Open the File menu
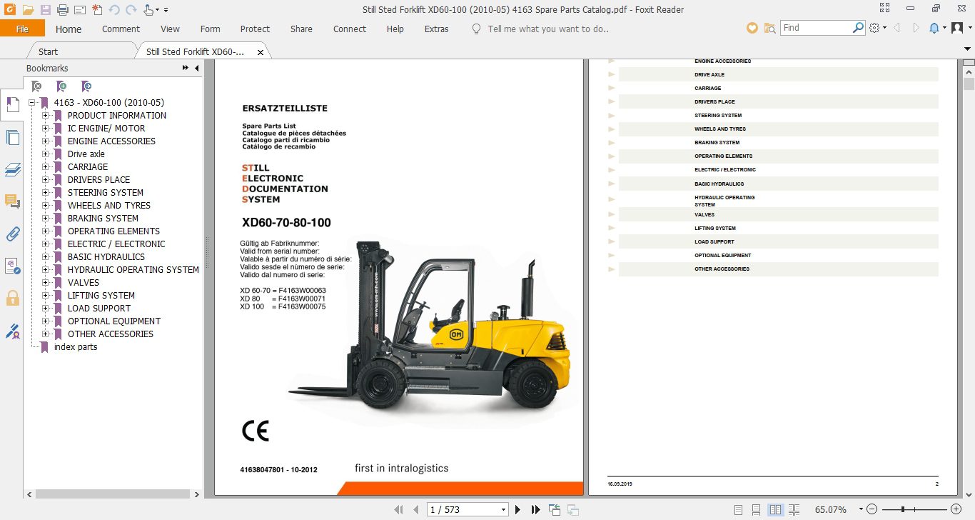This screenshot has height=520, width=975. [x=22, y=29]
